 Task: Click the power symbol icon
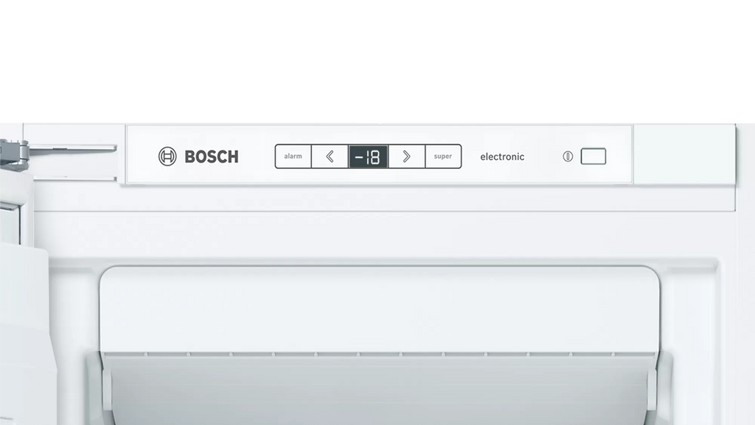[568, 156]
